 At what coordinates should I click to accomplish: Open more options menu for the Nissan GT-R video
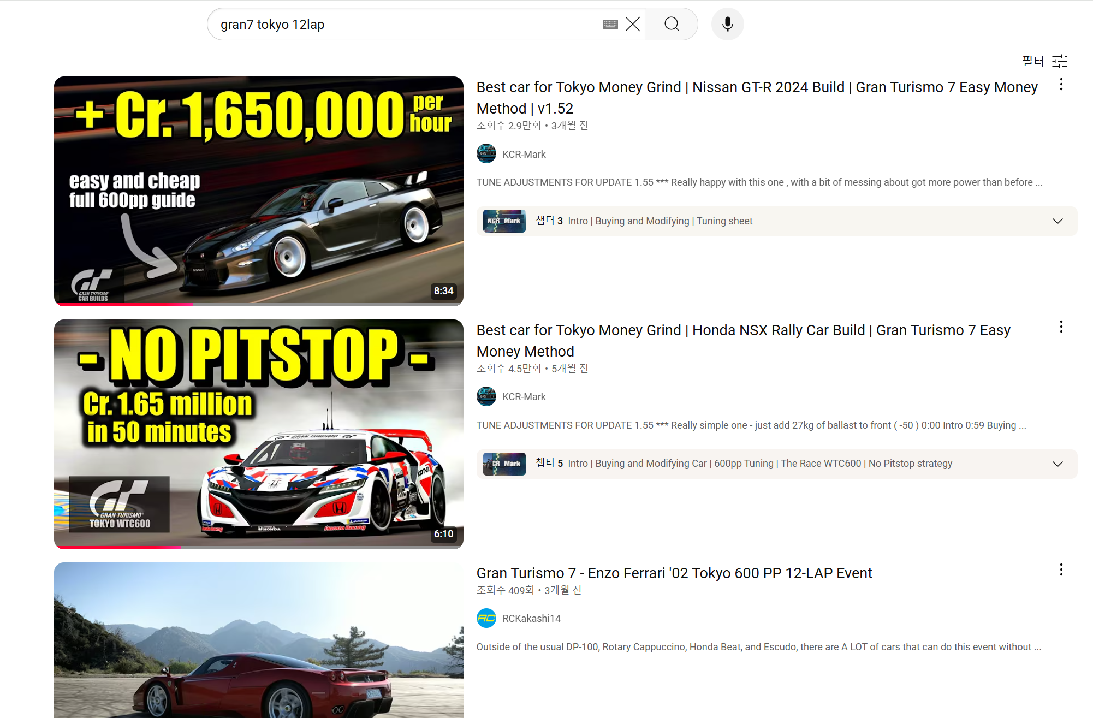(x=1061, y=85)
